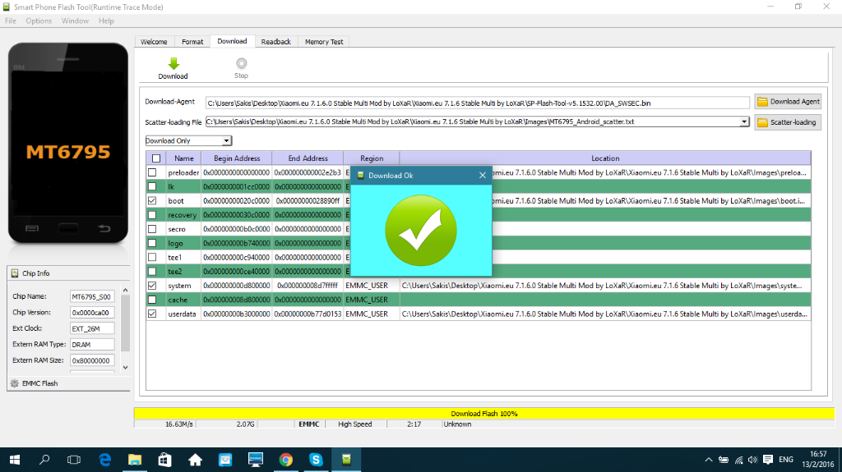Viewport: 842px width, 472px height.
Task: Open the Windows Store taskbar icon
Action: coord(164,459)
